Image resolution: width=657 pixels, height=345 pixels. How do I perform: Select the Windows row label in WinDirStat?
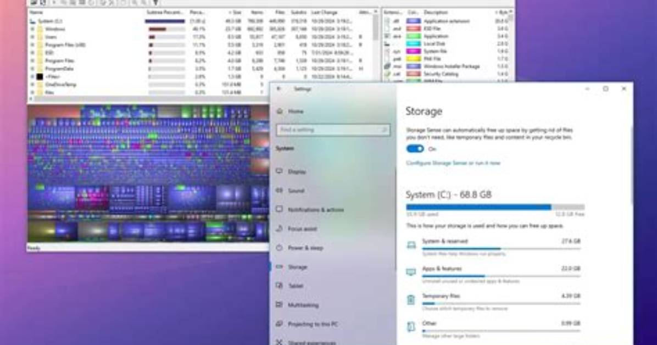tap(54, 29)
